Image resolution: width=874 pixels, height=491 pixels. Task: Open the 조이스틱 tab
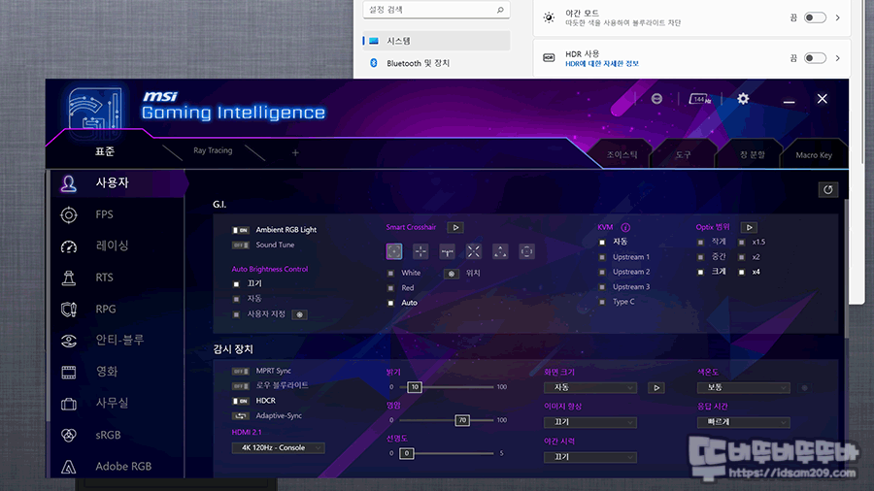[x=622, y=154]
